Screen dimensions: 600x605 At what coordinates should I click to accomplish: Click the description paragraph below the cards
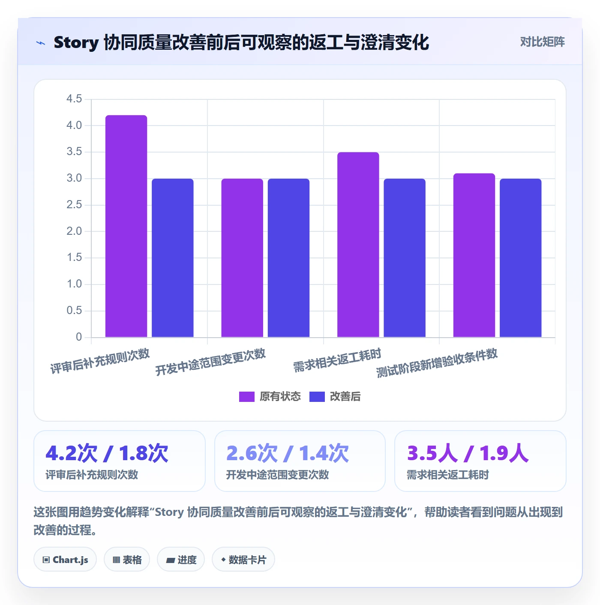298,521
